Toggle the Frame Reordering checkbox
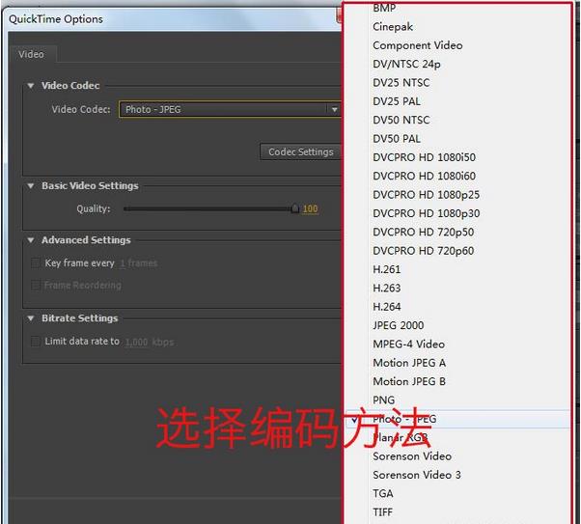 (x=36, y=285)
